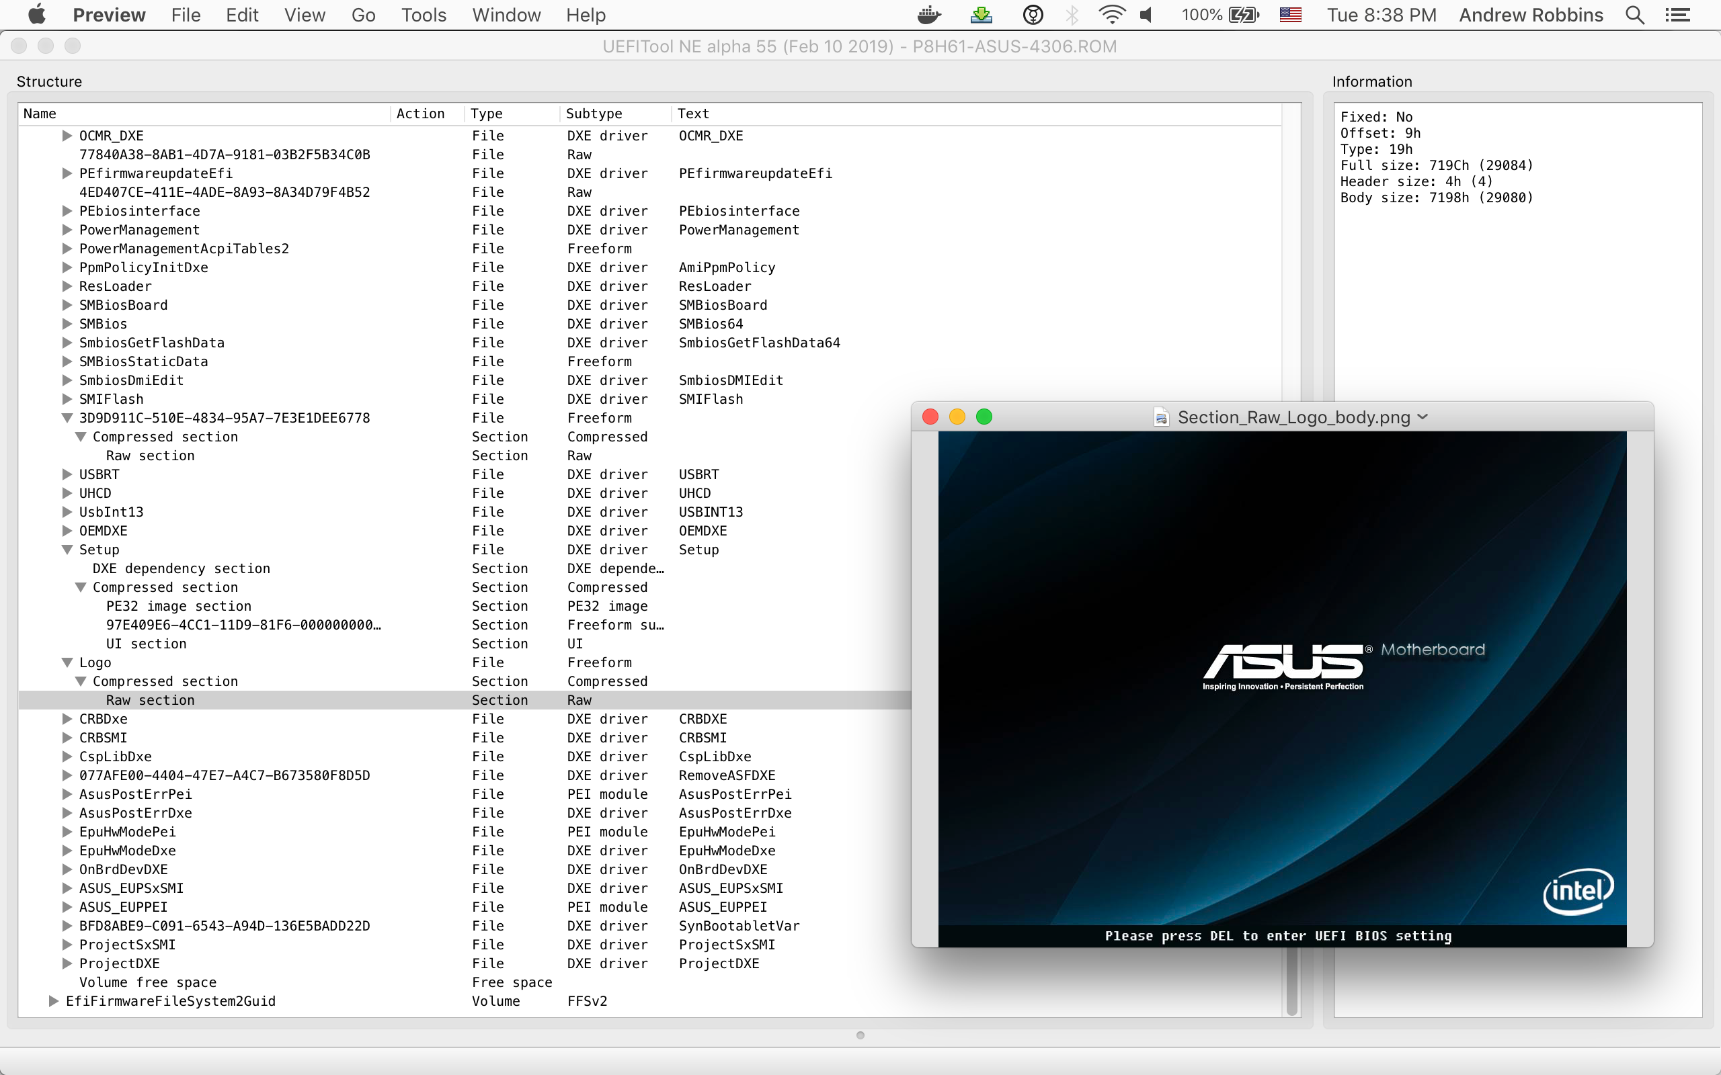Click the Full size line in Information

(x=1437, y=166)
